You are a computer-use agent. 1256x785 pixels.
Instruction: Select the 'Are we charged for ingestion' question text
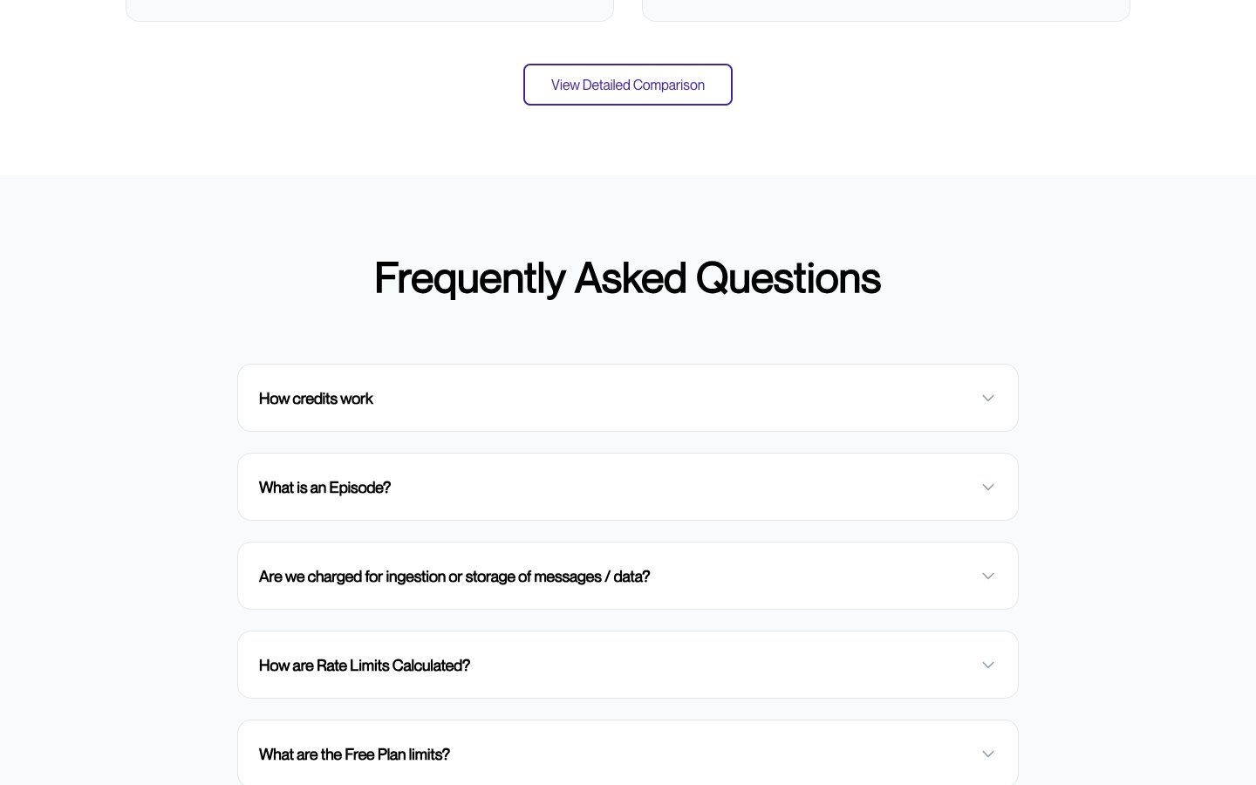454,577
